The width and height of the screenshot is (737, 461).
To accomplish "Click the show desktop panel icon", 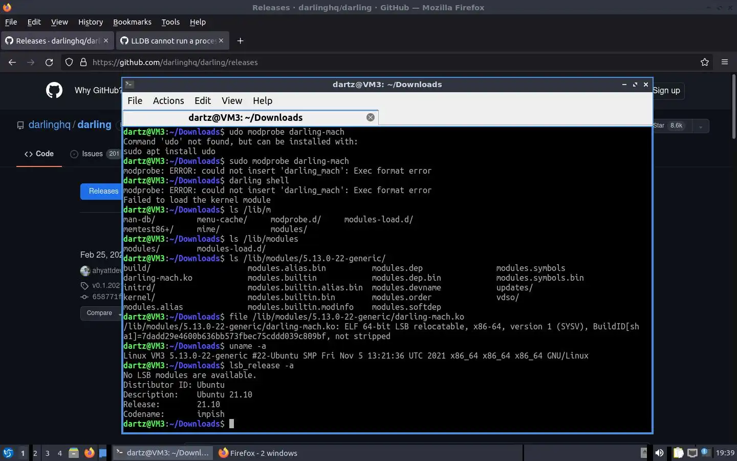I will [103, 453].
